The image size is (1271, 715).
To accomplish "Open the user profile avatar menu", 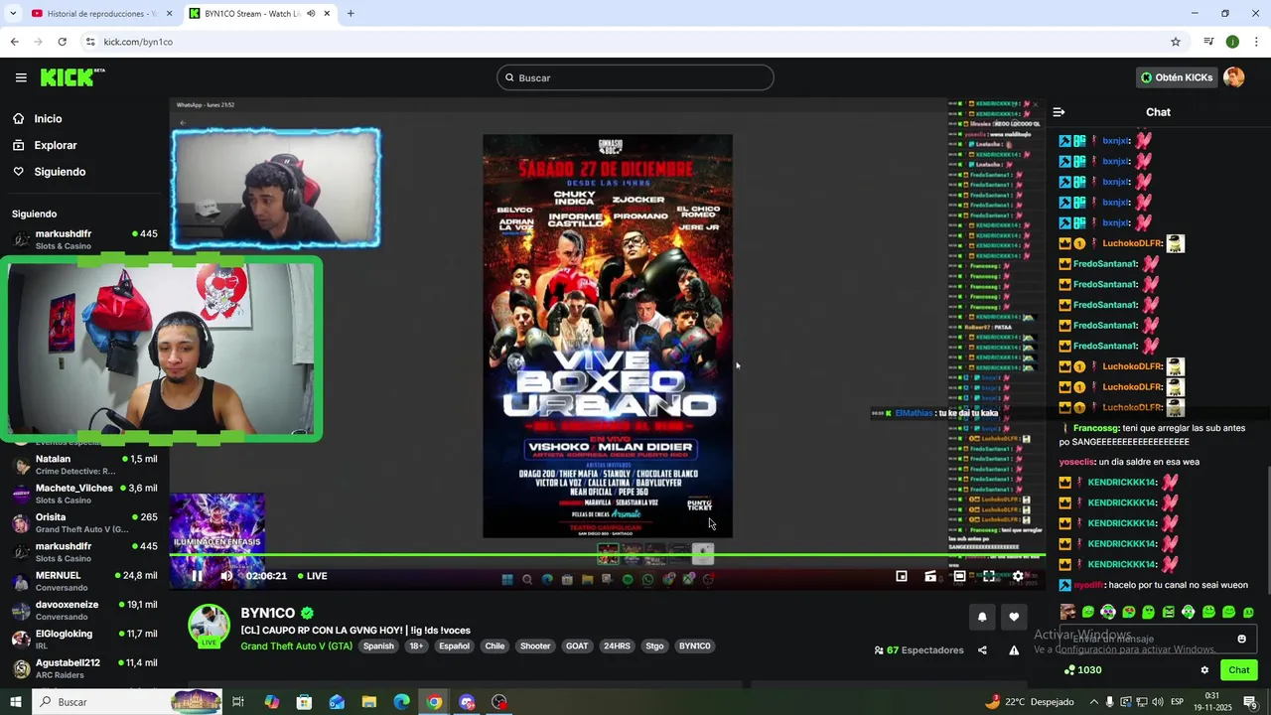I will coord(1234,77).
